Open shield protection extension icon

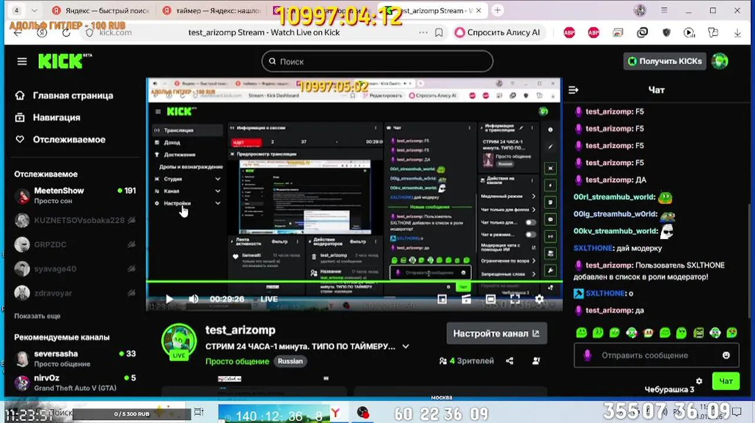(x=666, y=33)
